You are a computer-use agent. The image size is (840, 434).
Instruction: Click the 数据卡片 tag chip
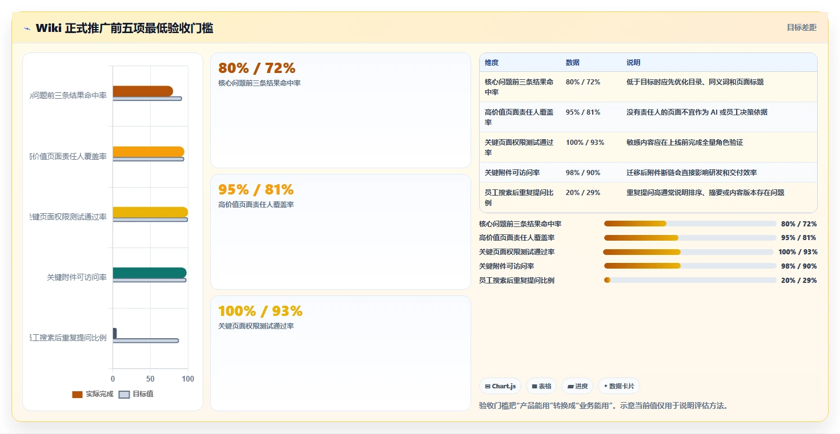point(619,386)
